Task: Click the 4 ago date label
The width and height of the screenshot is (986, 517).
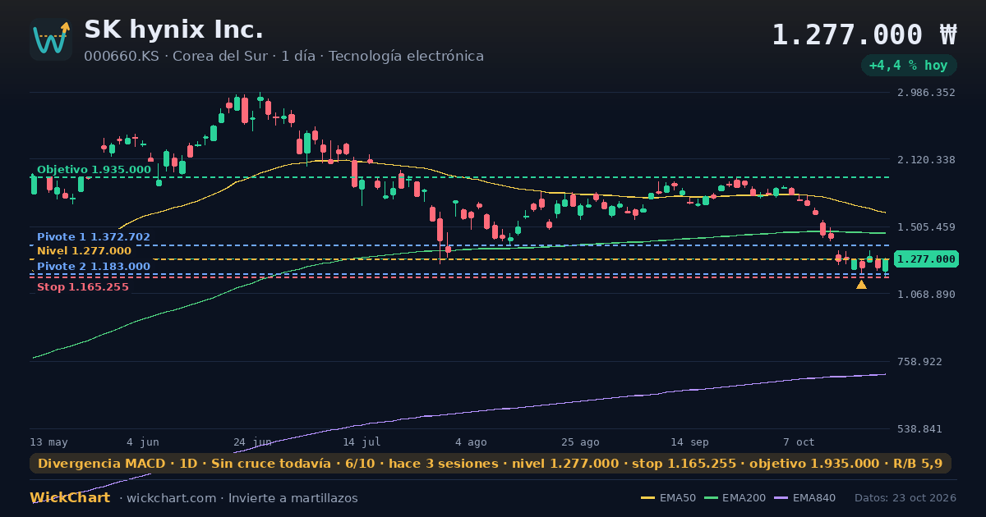Action: pos(471,442)
